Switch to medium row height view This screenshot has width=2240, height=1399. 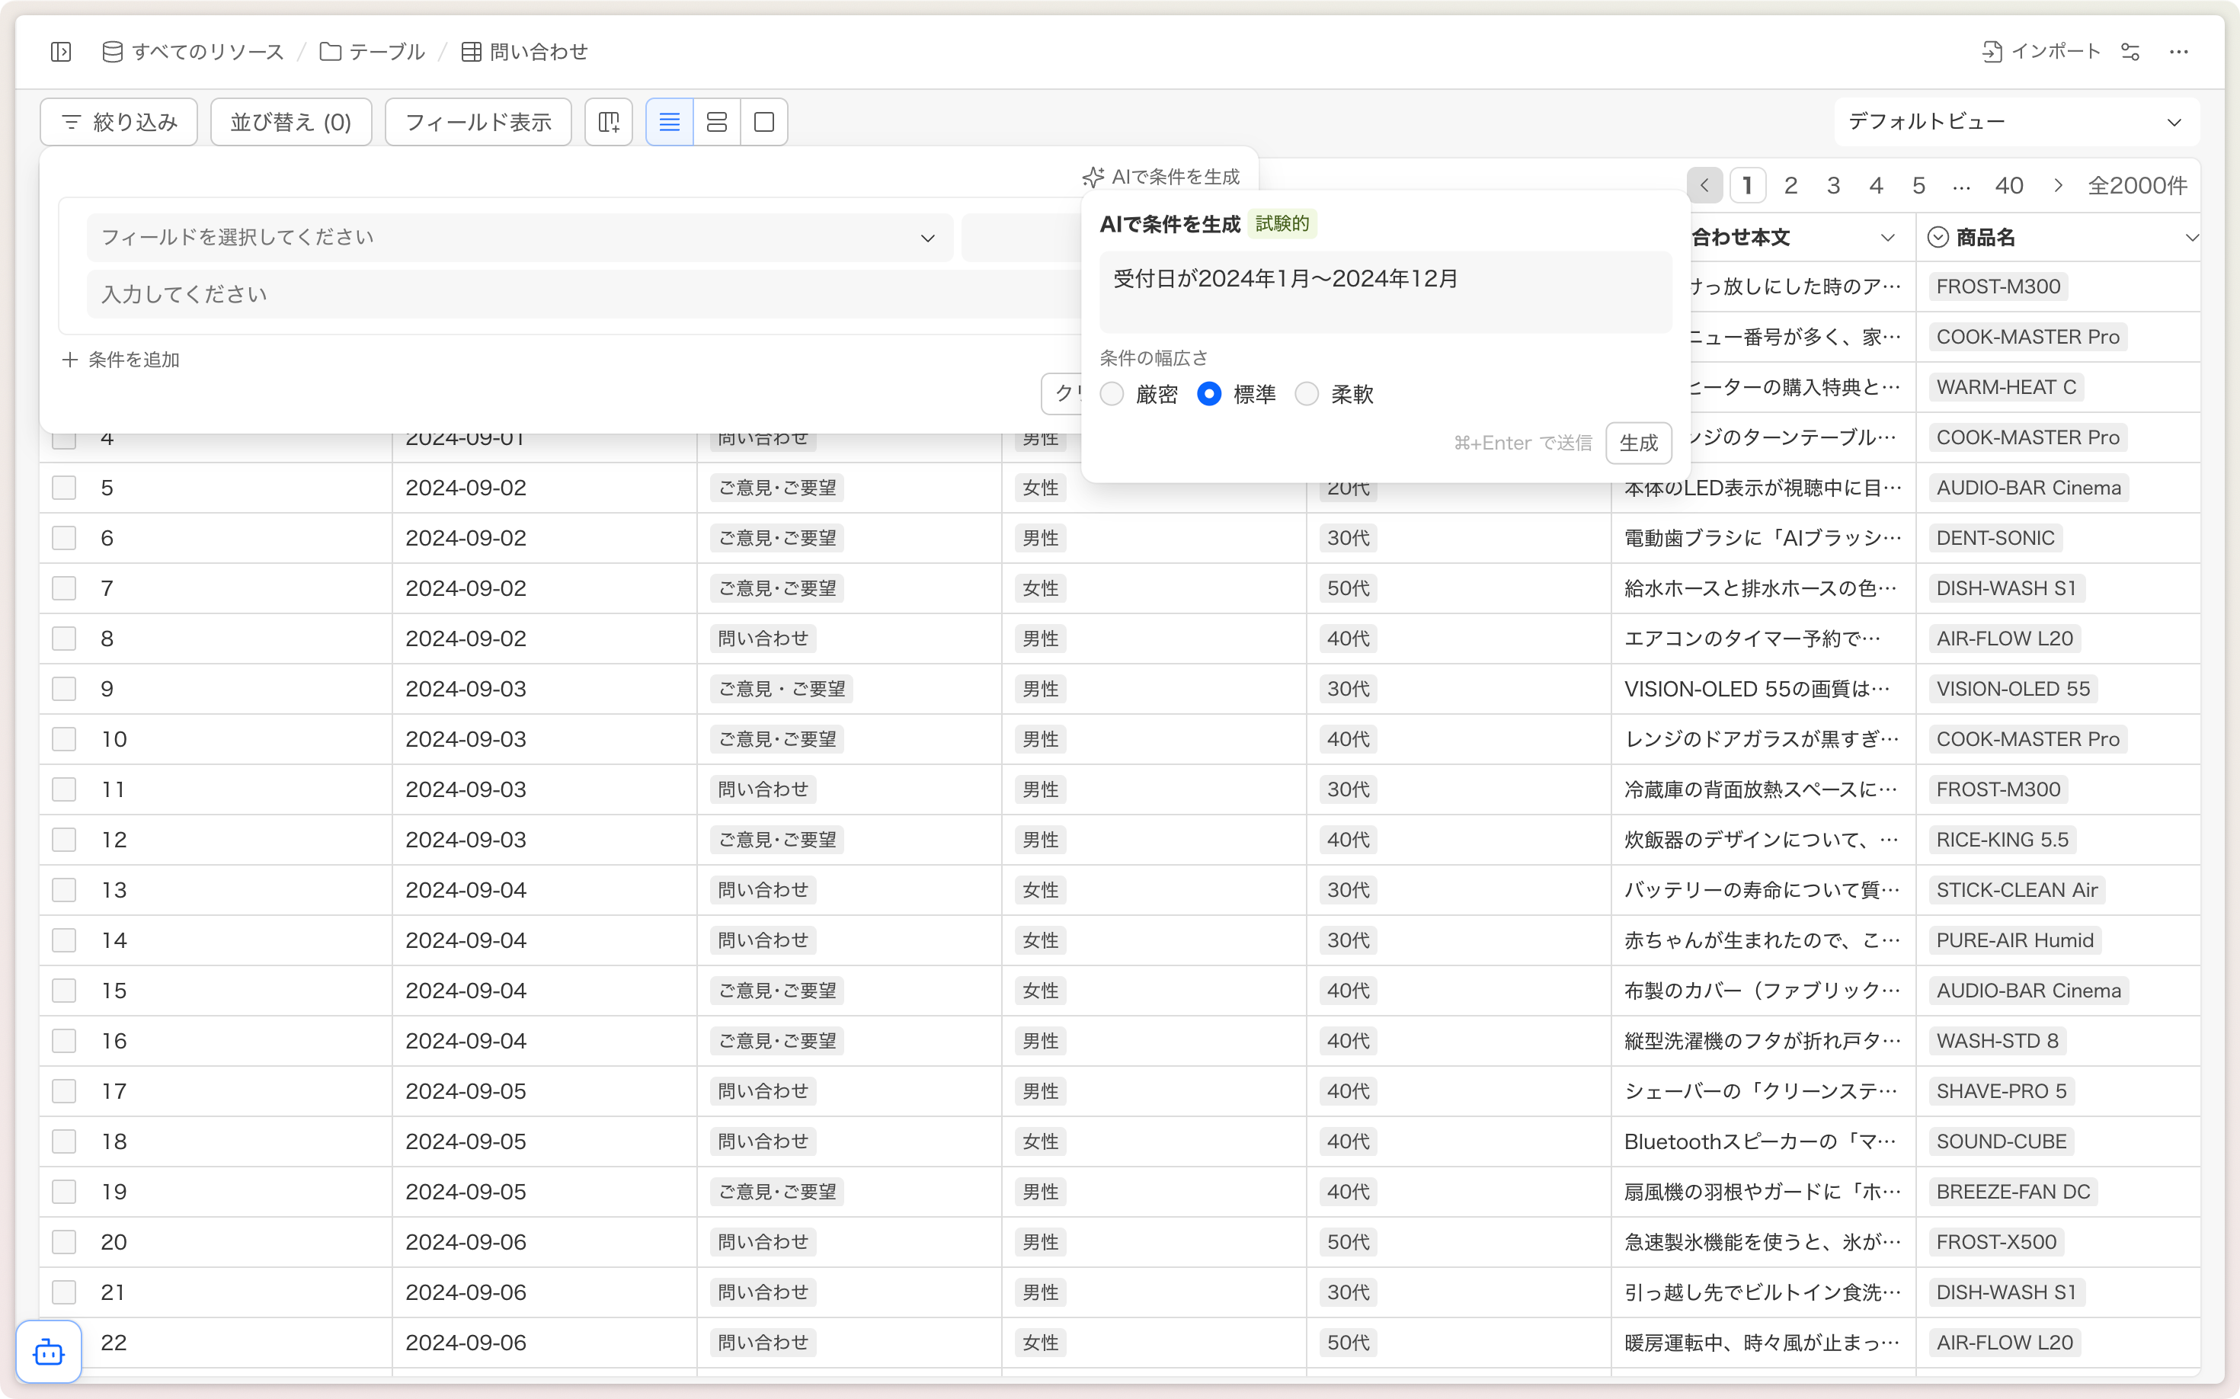[x=716, y=122]
